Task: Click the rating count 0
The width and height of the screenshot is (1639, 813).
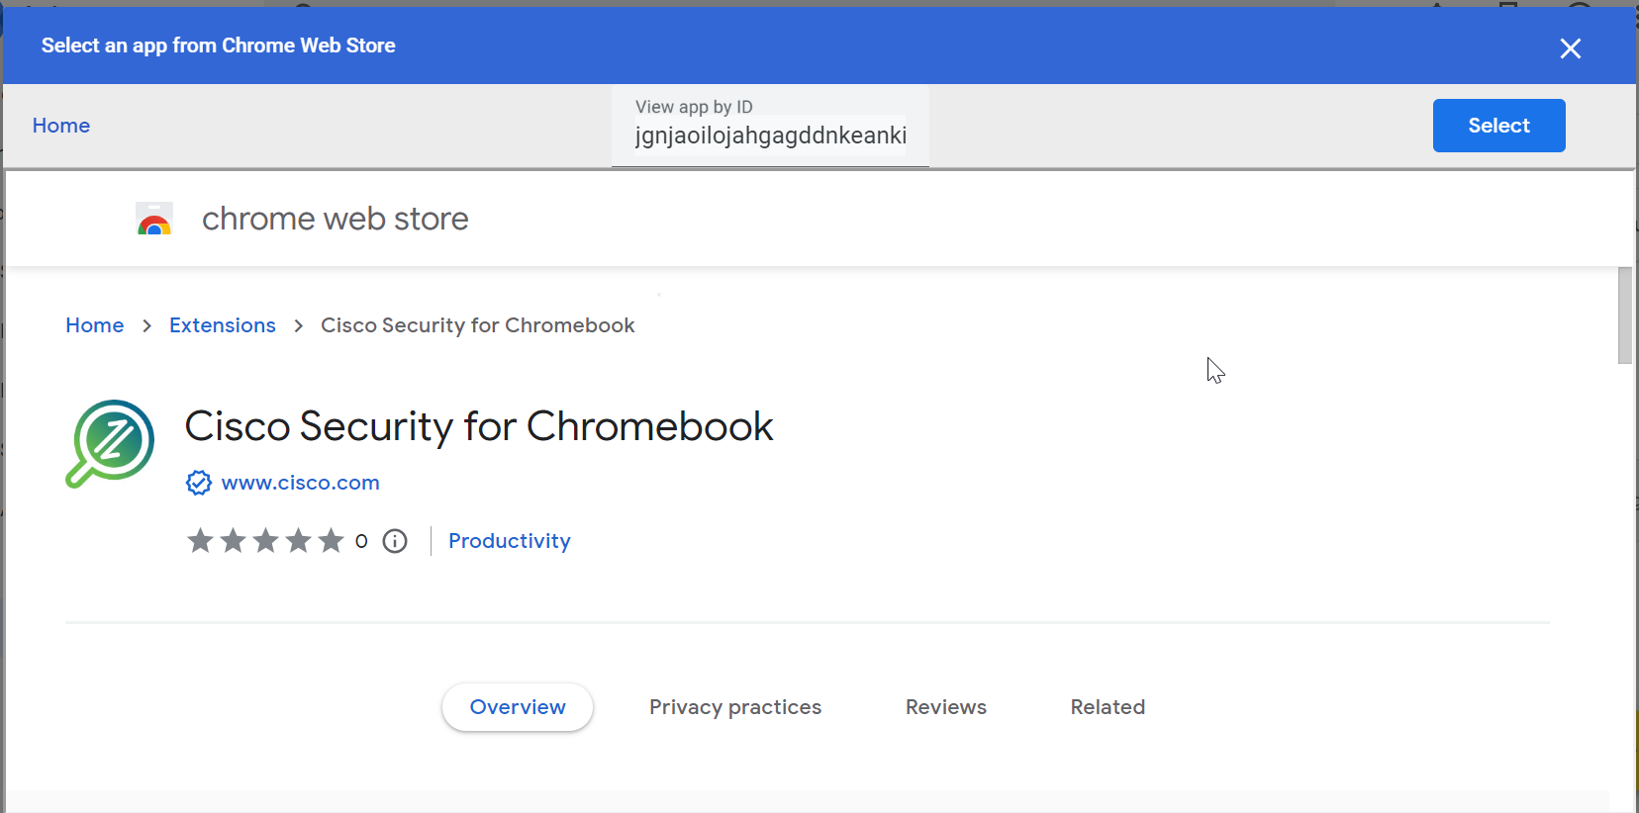Action: [361, 541]
